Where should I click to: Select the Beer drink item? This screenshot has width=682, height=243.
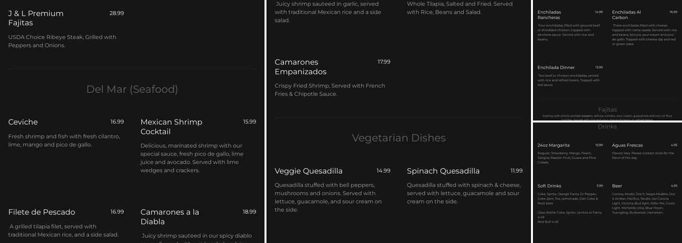(617, 186)
